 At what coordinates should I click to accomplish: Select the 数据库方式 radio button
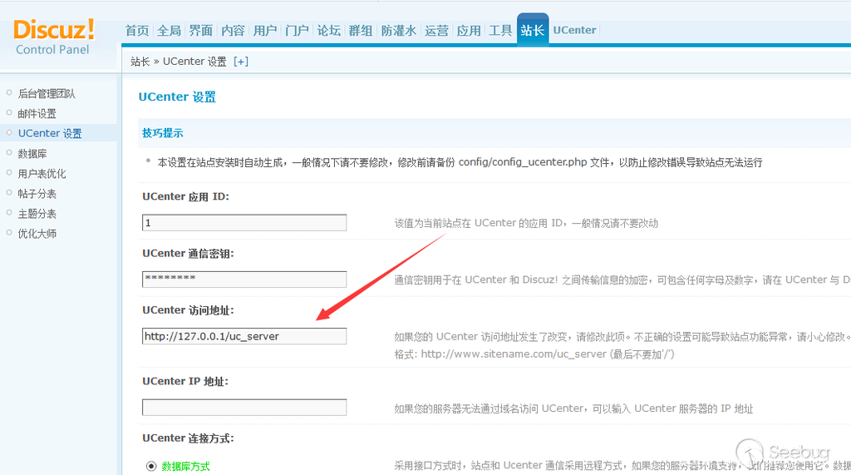coord(151,467)
